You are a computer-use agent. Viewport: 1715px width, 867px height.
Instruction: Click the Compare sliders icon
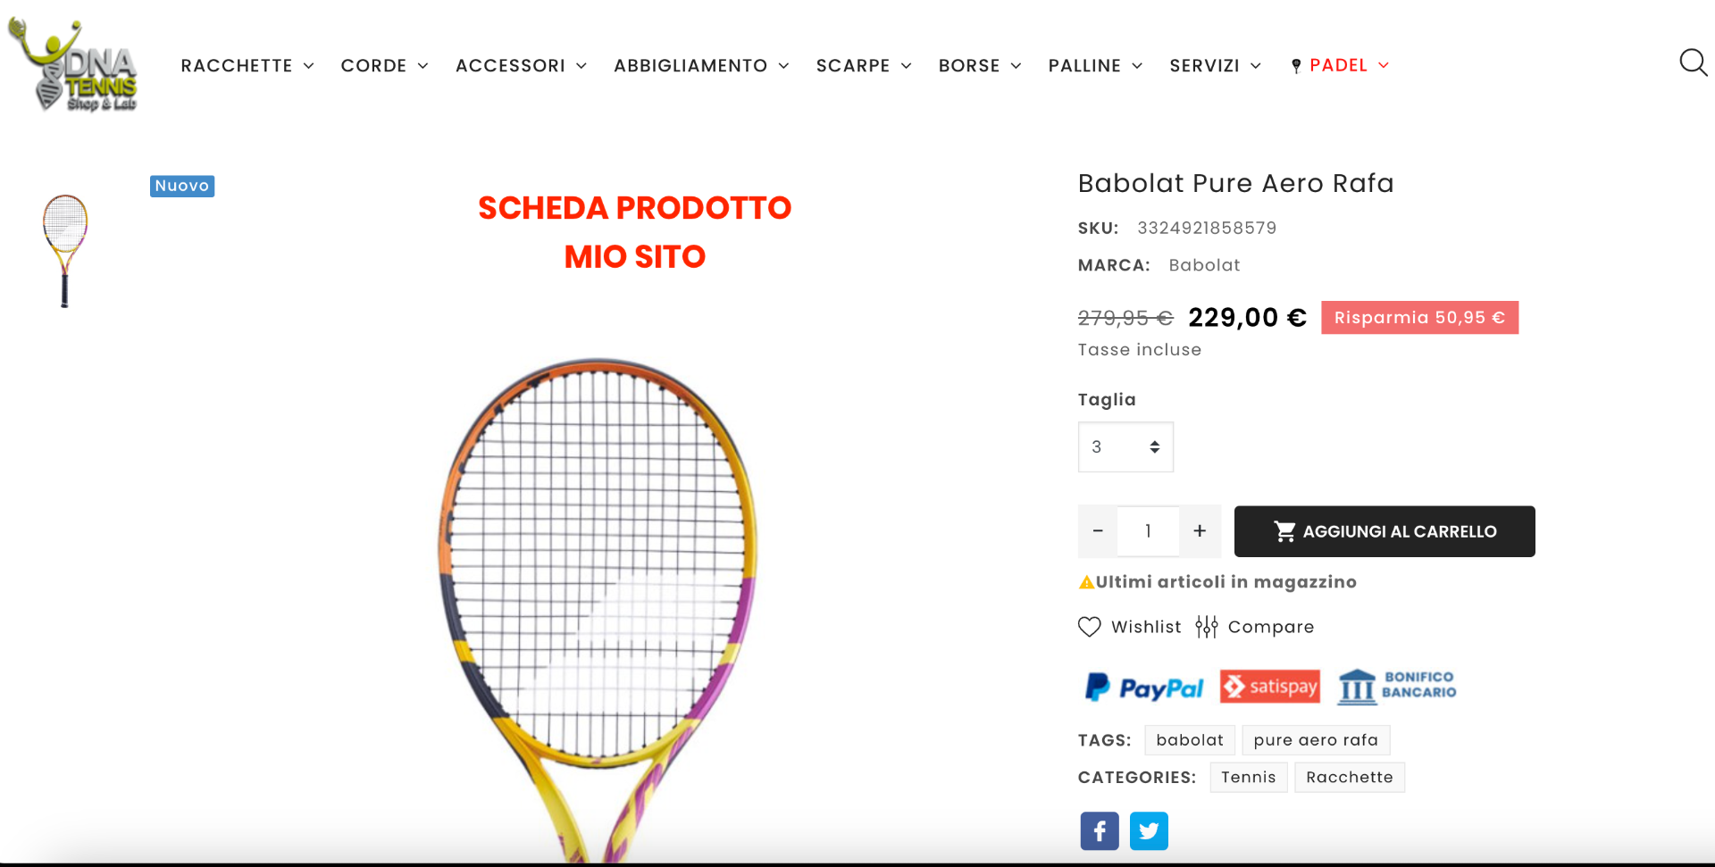(1207, 627)
